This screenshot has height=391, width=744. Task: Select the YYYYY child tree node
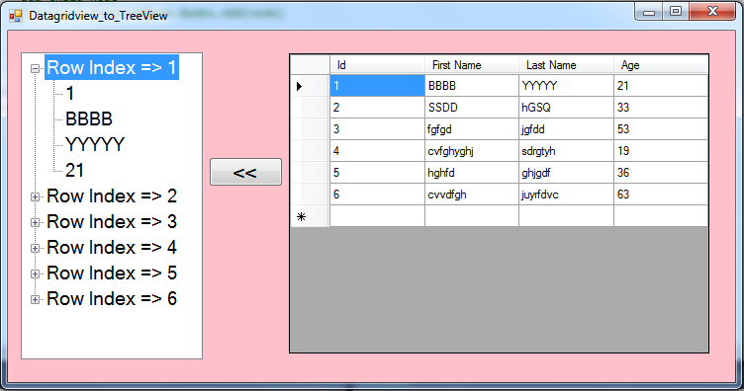pos(95,144)
